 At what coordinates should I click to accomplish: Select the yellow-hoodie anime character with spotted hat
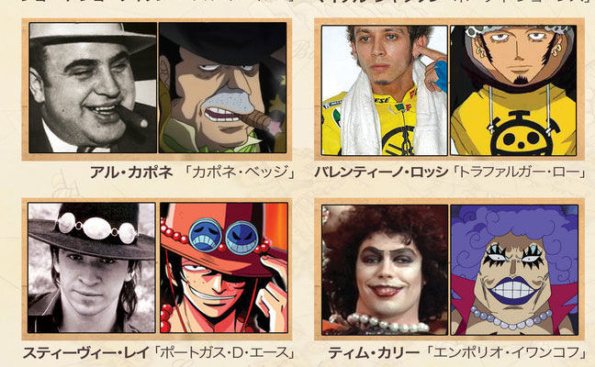[x=513, y=90]
